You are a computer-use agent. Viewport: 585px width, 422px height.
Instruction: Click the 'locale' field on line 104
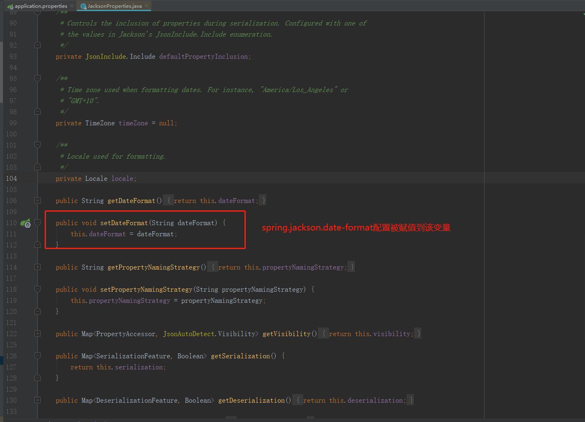pyautogui.click(x=122, y=178)
